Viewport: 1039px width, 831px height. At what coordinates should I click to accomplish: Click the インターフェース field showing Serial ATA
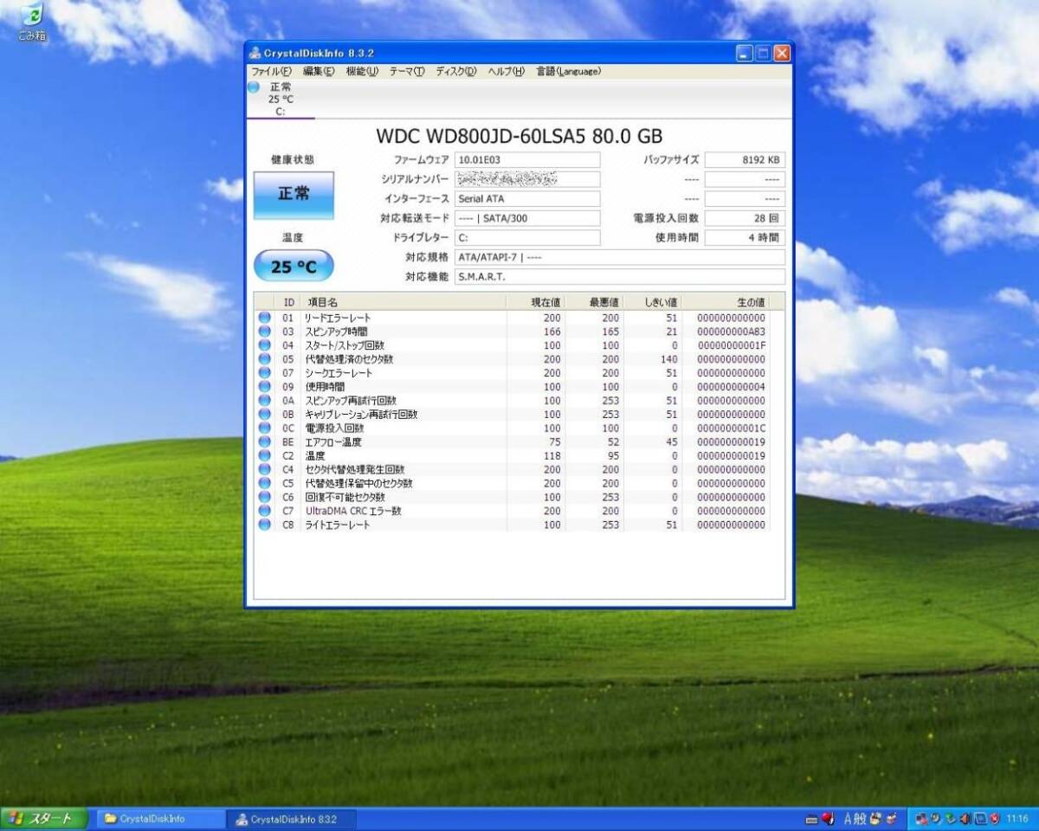click(x=527, y=199)
